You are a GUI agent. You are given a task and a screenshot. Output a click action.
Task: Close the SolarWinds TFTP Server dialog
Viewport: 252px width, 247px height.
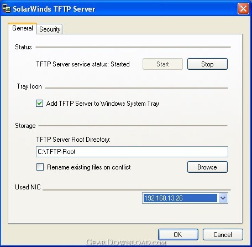(x=243, y=9)
